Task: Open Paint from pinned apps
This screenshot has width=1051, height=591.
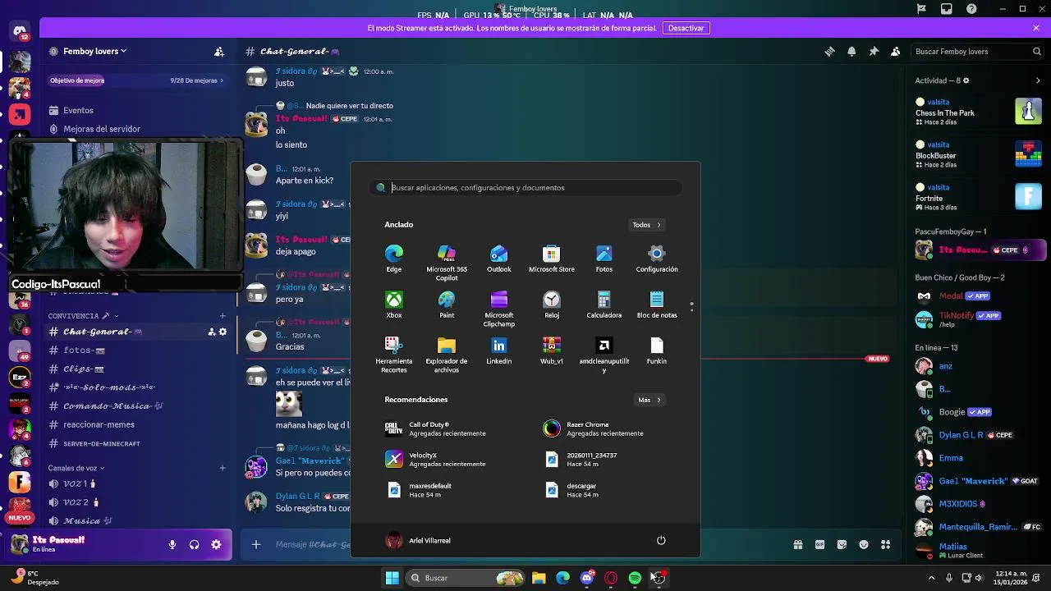Action: [447, 305]
